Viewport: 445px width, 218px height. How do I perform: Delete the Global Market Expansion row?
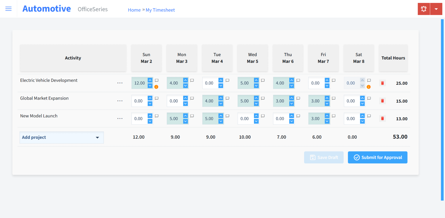click(382, 101)
